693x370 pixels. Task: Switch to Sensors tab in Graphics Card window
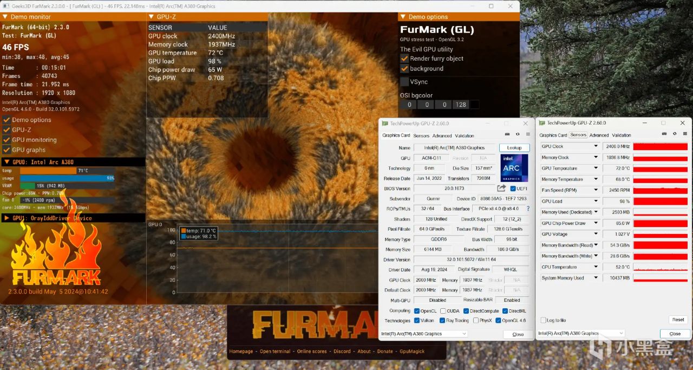click(421, 135)
